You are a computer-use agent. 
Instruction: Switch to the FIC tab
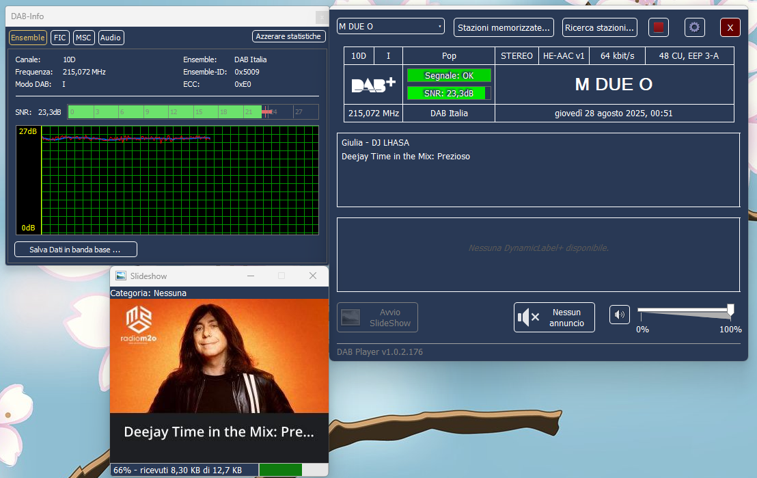[60, 37]
